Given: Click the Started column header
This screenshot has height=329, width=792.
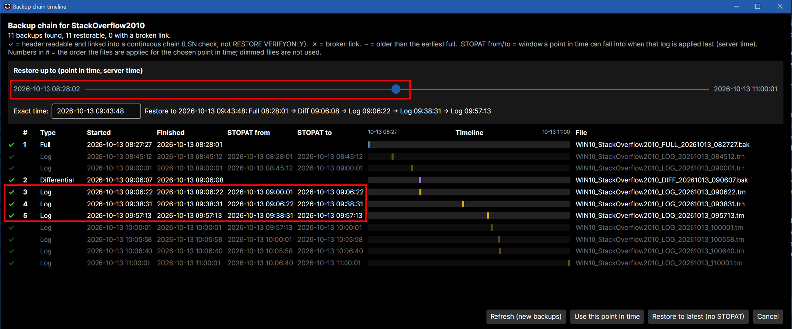Looking at the screenshot, I should 99,133.
